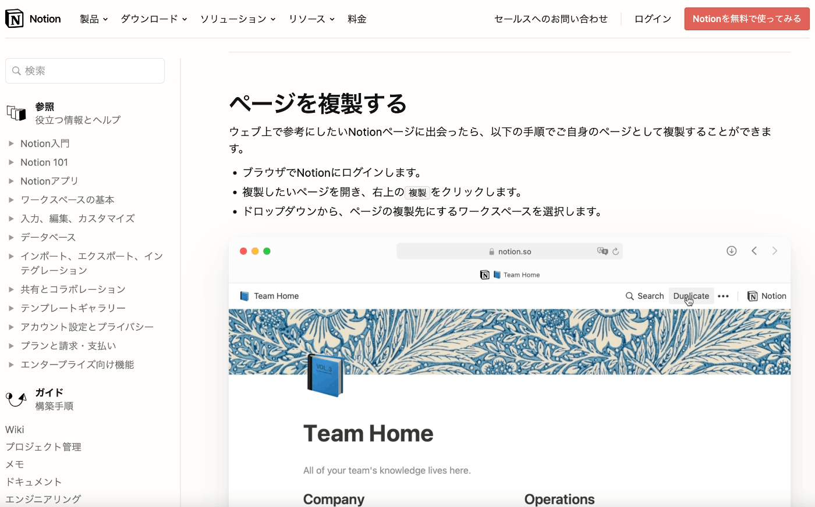This screenshot has height=507, width=815.
Task: Click the lock icon in the notion.so address bar
Action: [492, 252]
